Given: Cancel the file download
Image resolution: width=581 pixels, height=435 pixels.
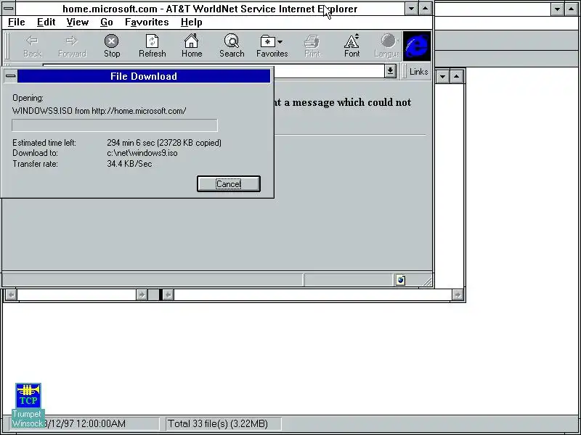Looking at the screenshot, I should pos(229,184).
